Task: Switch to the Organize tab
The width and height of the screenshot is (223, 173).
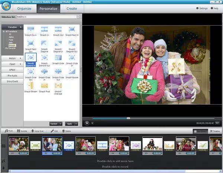Action: pyautogui.click(x=24, y=9)
